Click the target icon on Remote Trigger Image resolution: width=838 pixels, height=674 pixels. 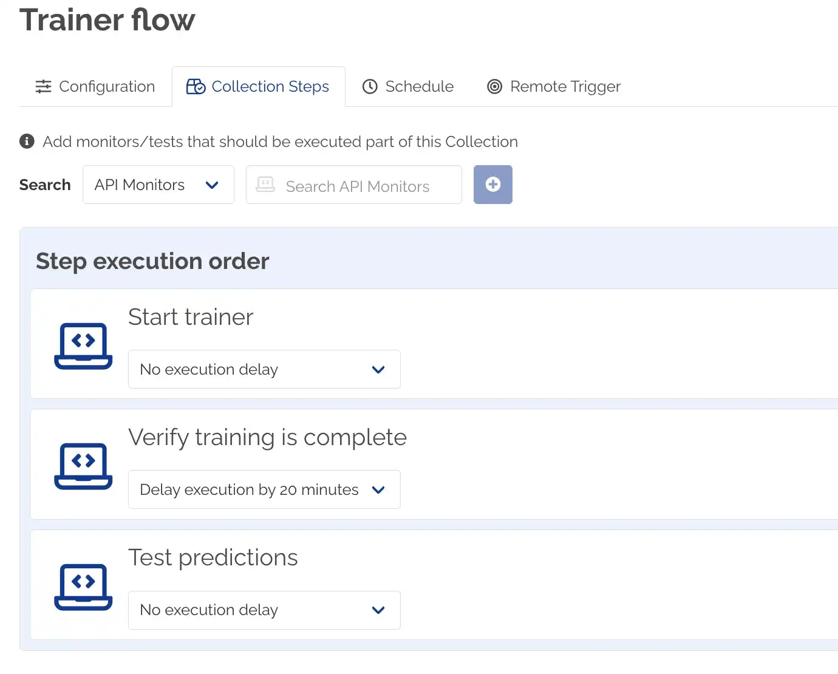pos(495,87)
